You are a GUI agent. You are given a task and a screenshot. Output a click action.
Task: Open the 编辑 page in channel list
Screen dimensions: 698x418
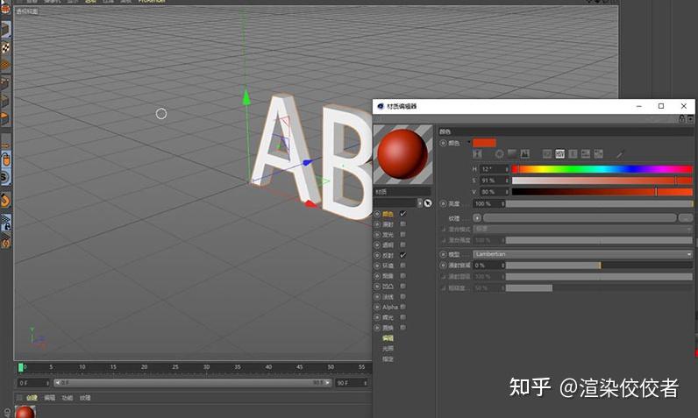click(x=388, y=338)
